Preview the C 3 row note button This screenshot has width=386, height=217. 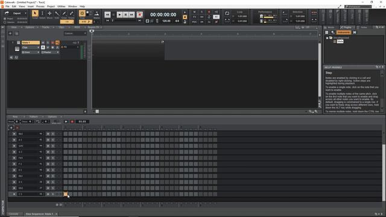pos(14,194)
